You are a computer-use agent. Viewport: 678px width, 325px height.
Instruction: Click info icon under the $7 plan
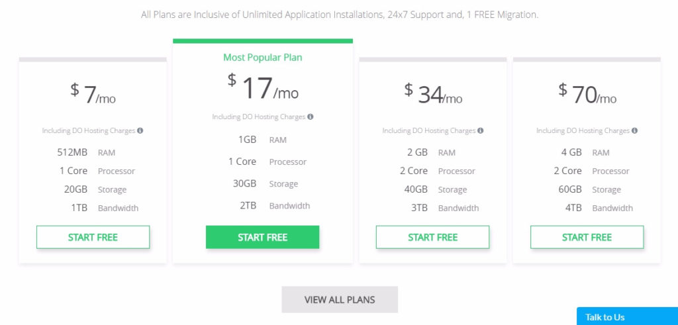140,130
